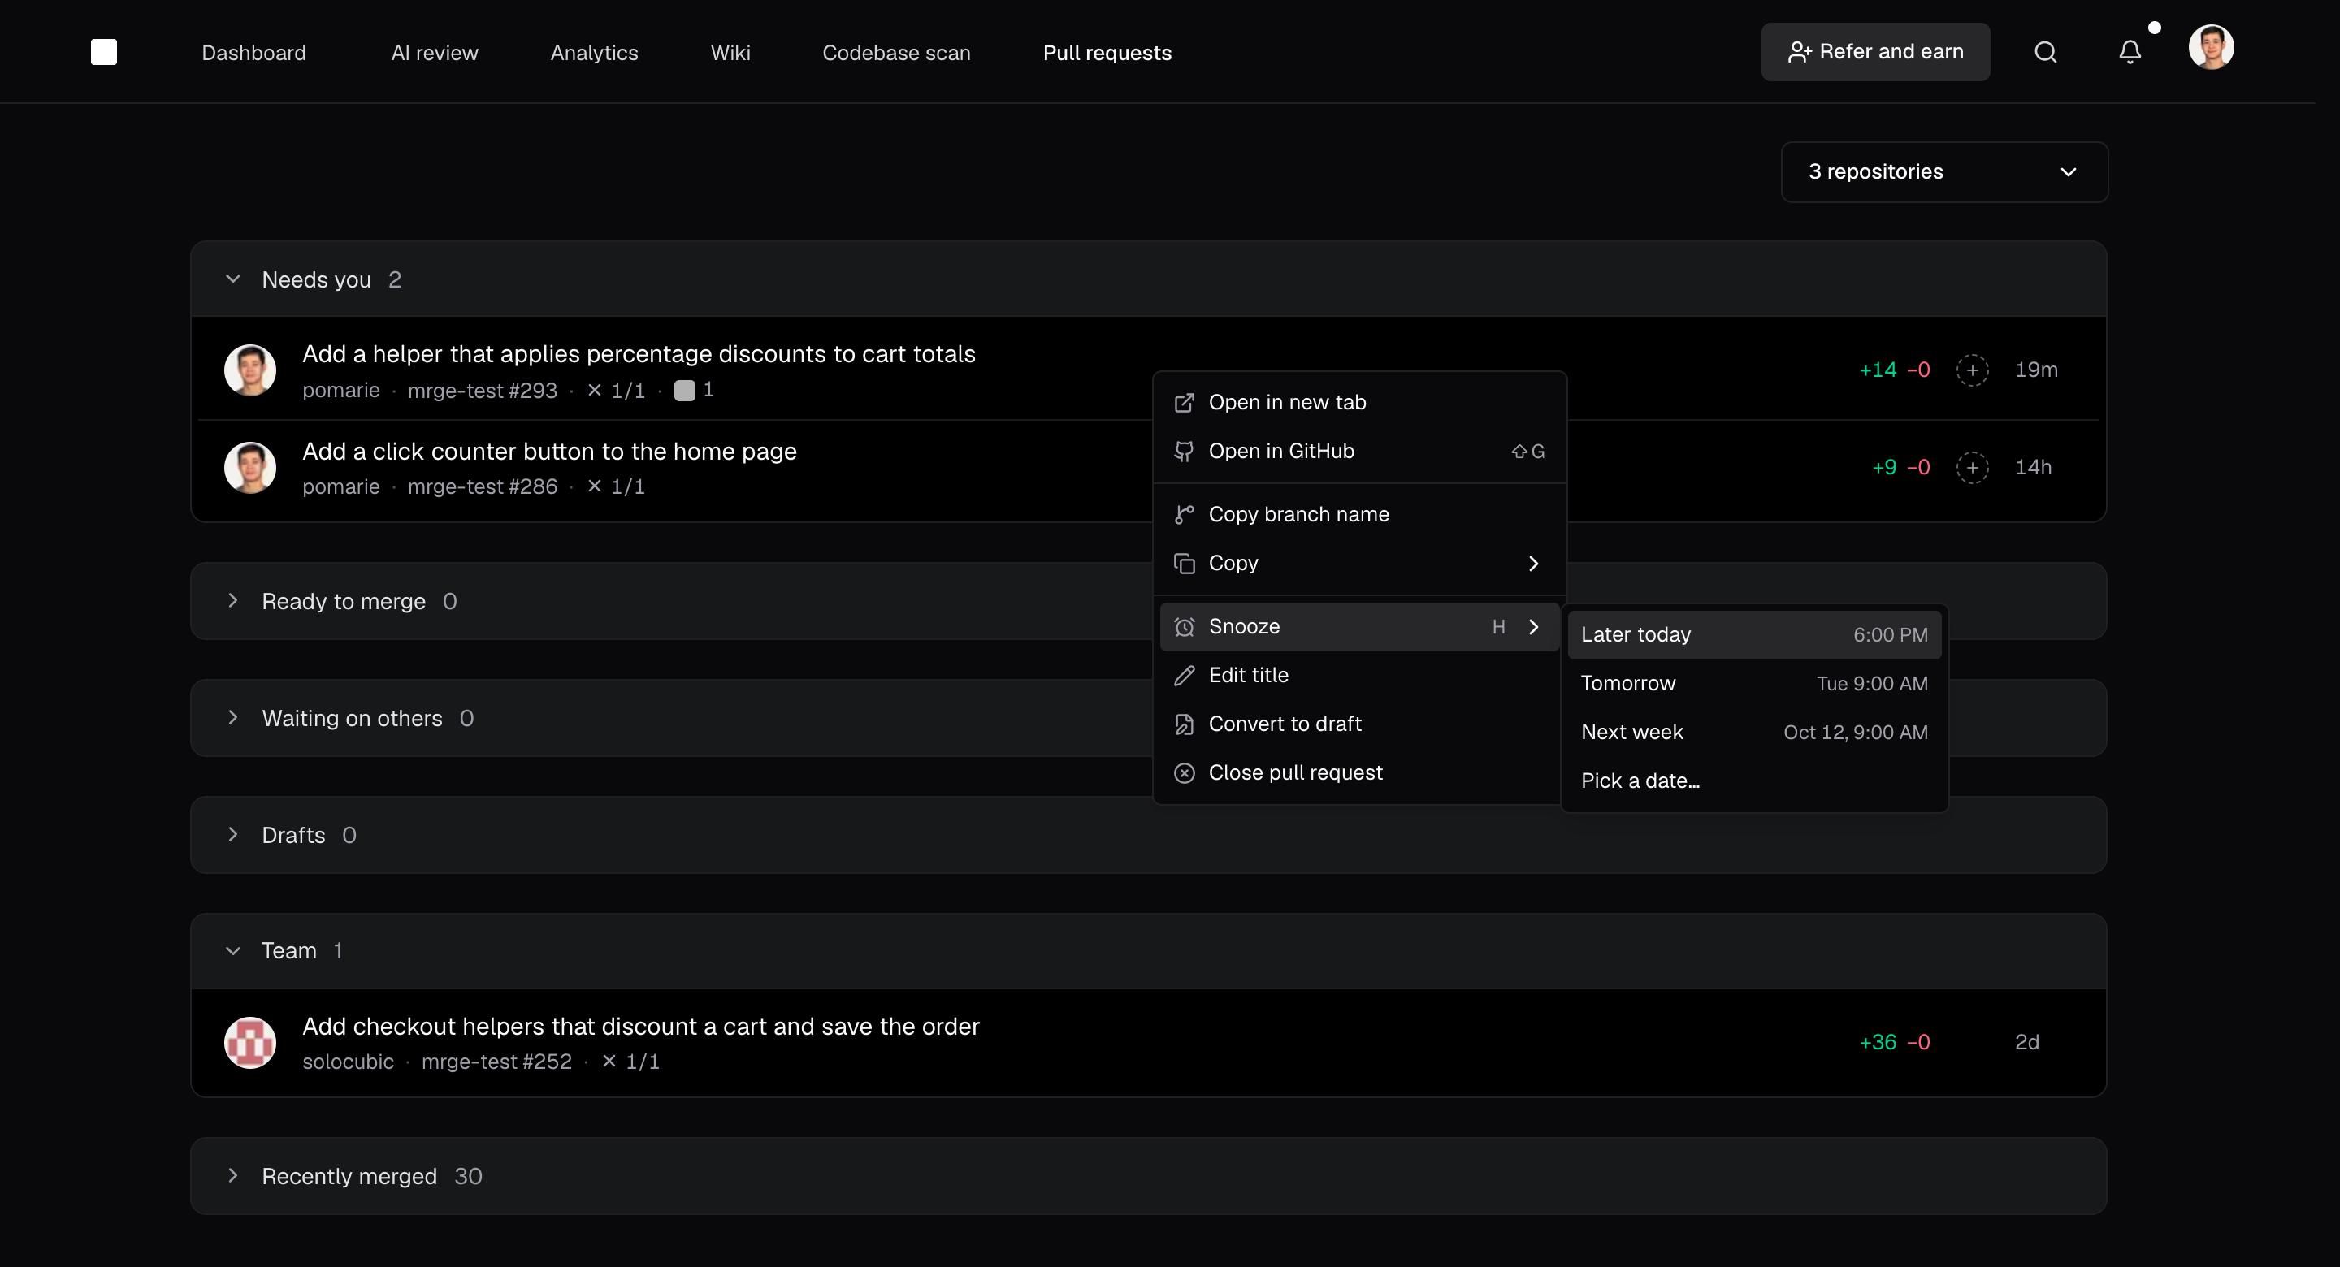2340x1267 pixels.
Task: Snooze until Tomorrow Tue 9:00 AM
Action: click(1753, 683)
